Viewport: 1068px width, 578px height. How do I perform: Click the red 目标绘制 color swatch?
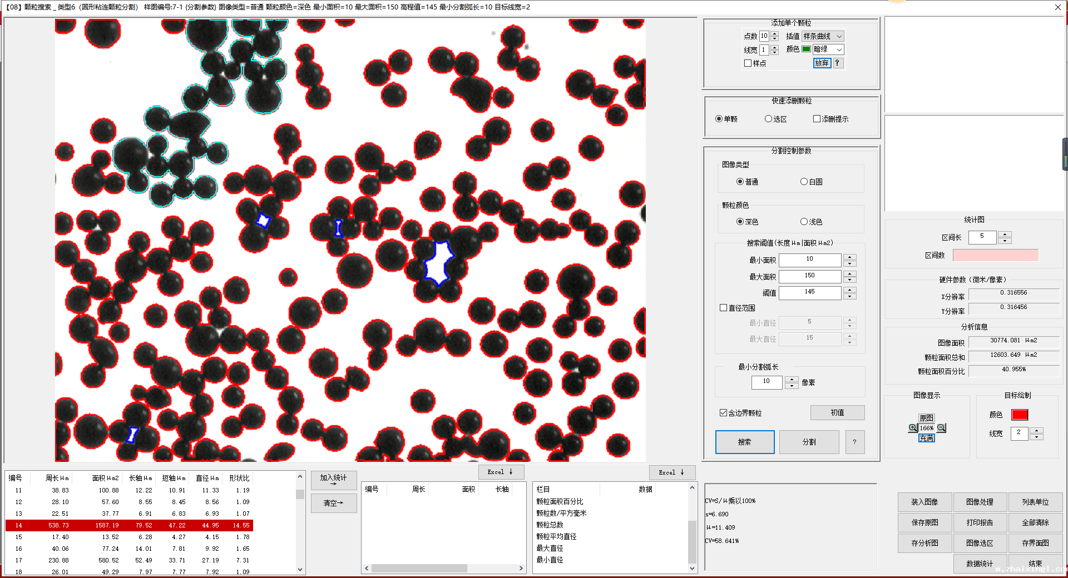pyautogui.click(x=1019, y=415)
